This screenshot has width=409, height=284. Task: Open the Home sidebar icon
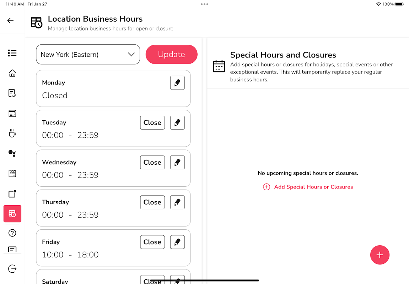pos(12,73)
